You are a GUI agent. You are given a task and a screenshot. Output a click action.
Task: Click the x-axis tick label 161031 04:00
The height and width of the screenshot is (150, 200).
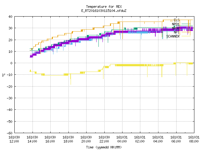pyautogui.click(x=158, y=139)
